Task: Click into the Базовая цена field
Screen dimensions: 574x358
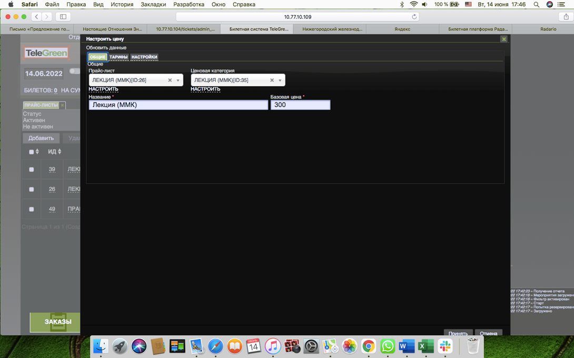Action: tap(300, 105)
